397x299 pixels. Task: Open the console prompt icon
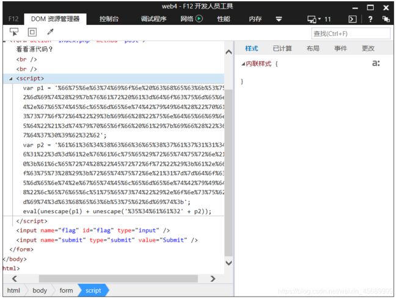tap(352, 19)
